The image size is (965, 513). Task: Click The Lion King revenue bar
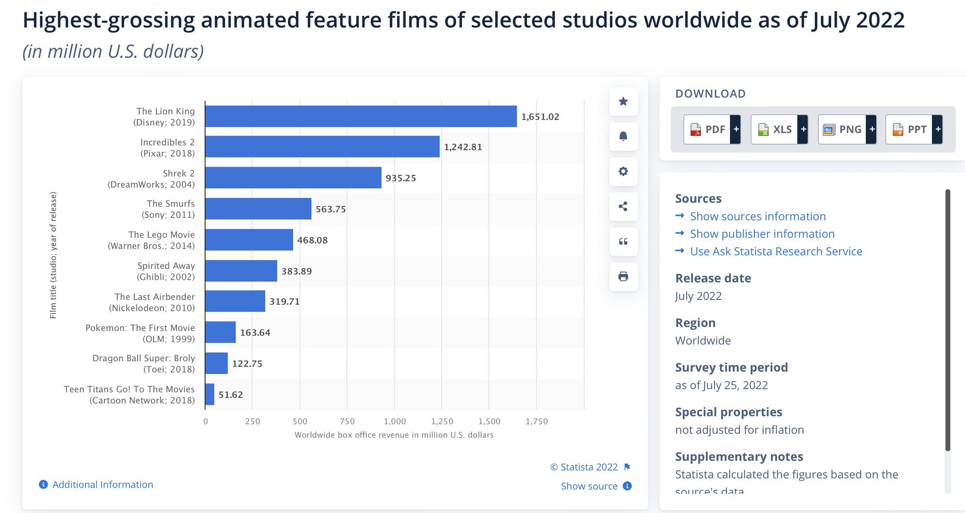coord(360,116)
